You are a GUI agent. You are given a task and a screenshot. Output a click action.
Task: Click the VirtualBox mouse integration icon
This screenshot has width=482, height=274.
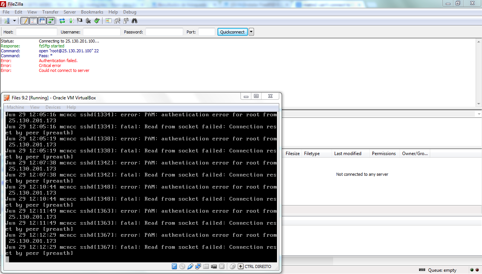[x=233, y=266]
